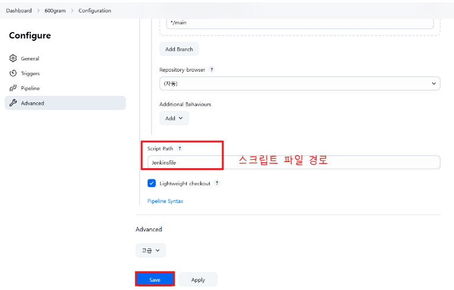Show help for Script Path

tap(180, 149)
